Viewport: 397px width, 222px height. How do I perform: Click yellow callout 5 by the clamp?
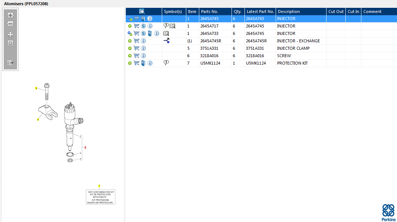click(38, 120)
